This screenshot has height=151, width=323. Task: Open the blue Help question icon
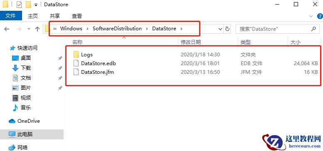click(321, 16)
